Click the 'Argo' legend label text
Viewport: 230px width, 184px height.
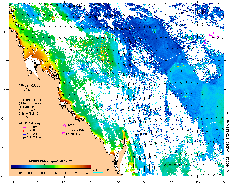pyautogui.click(x=71, y=125)
